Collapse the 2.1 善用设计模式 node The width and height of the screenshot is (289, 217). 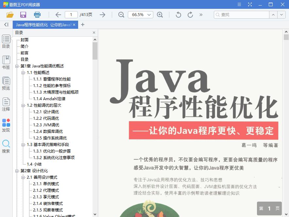coord(23,177)
